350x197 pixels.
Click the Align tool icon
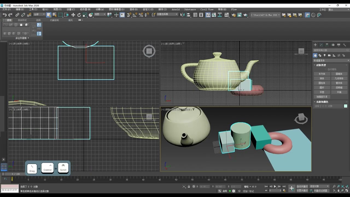(188, 15)
